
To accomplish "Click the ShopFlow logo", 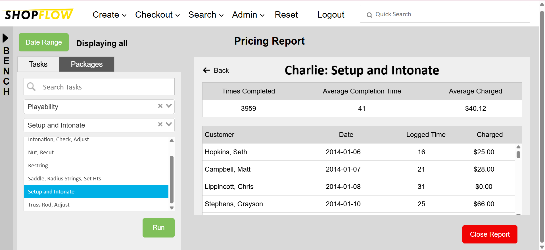I will (x=39, y=14).
